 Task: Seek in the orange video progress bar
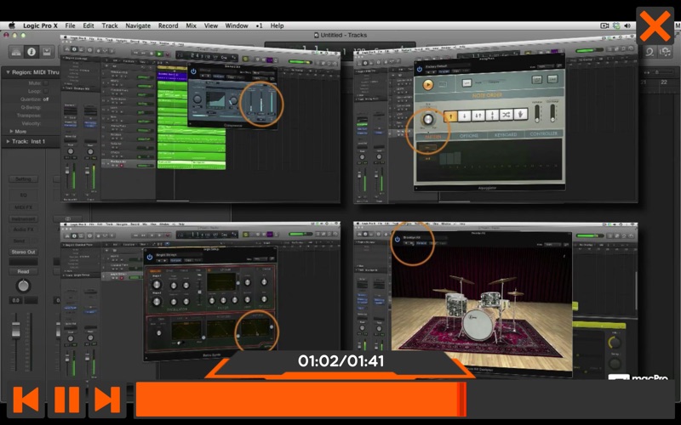point(405,399)
